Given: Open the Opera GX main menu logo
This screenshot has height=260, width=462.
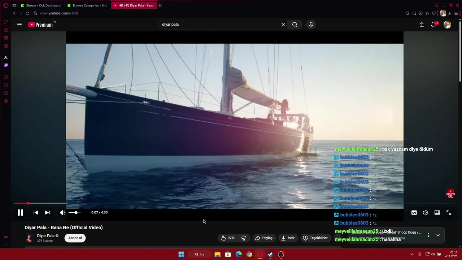Looking at the screenshot, I should 6,5.
